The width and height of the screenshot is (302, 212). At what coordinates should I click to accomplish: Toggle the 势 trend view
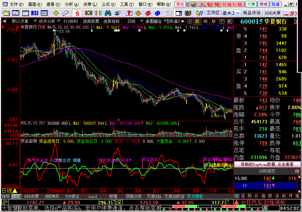270,196
